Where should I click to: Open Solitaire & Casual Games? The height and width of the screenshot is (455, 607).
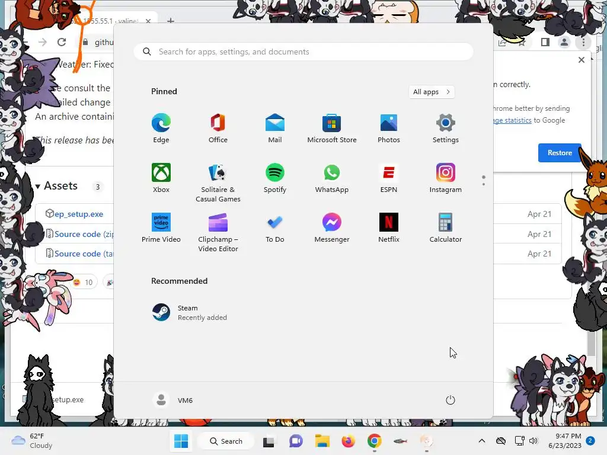coord(218,183)
